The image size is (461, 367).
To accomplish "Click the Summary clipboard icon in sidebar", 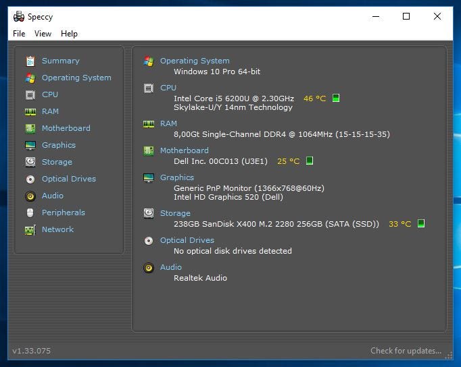I will point(30,61).
